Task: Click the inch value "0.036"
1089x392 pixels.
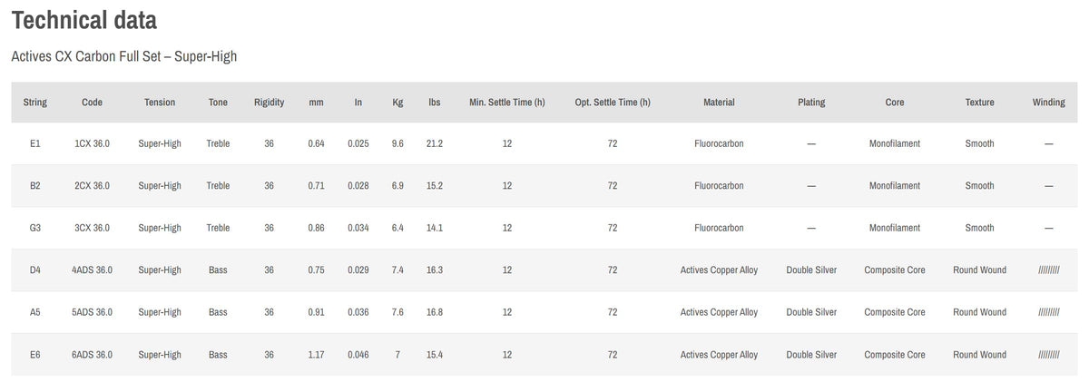Action: click(358, 312)
